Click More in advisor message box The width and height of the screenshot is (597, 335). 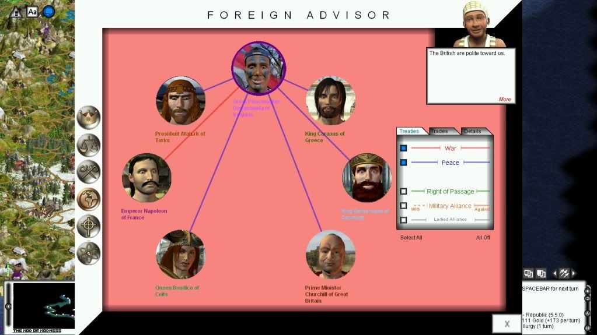pyautogui.click(x=505, y=99)
